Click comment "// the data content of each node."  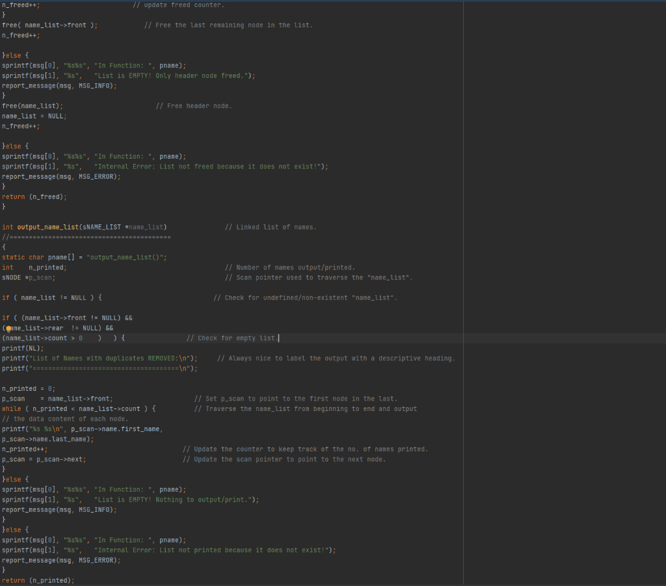point(65,419)
